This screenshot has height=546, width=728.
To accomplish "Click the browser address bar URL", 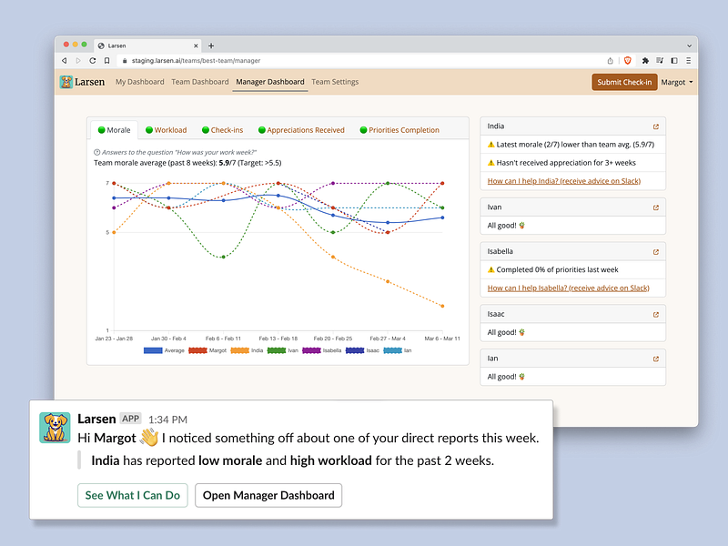I will pos(196,60).
